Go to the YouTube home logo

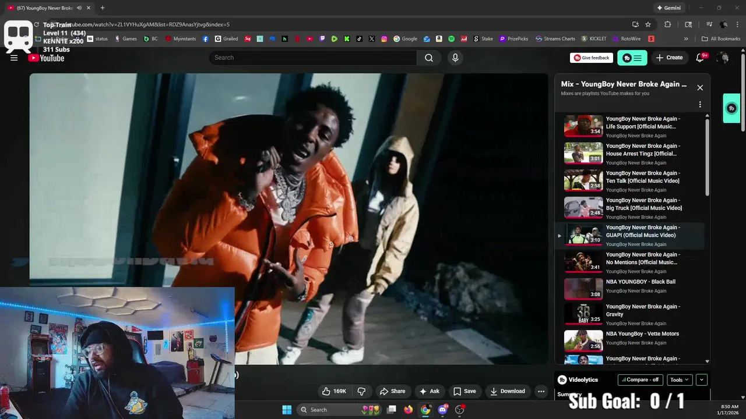coord(46,58)
